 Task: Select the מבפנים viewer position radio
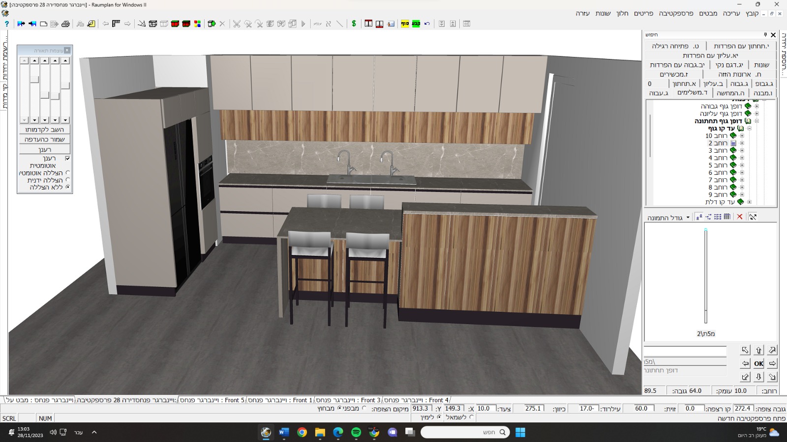point(364,408)
